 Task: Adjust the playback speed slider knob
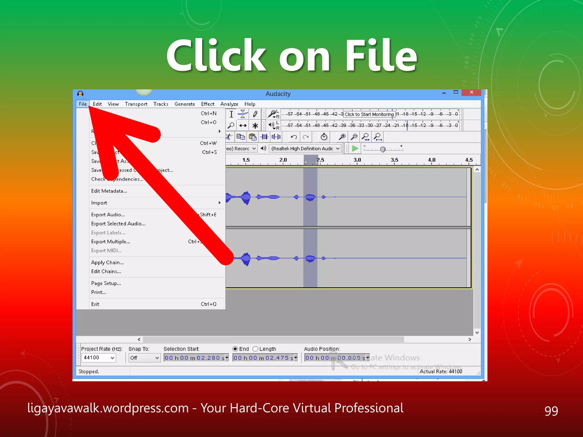coord(383,149)
